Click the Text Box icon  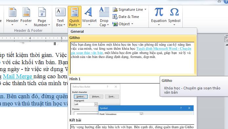pyautogui.click(x=60, y=12)
